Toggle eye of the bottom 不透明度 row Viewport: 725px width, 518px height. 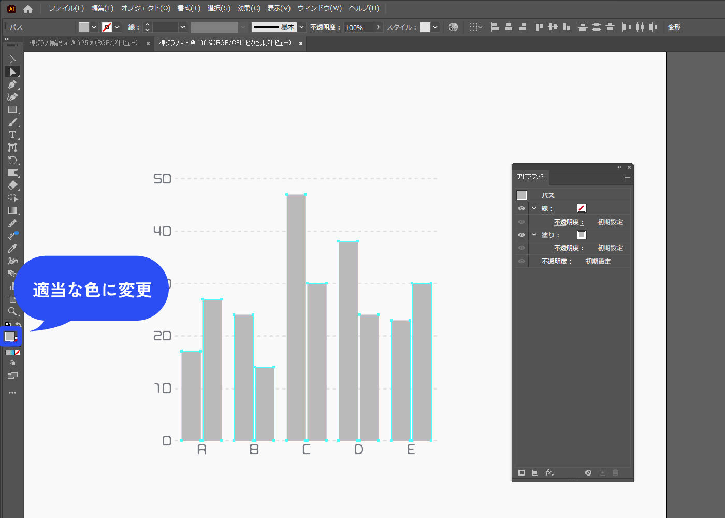tap(521, 261)
